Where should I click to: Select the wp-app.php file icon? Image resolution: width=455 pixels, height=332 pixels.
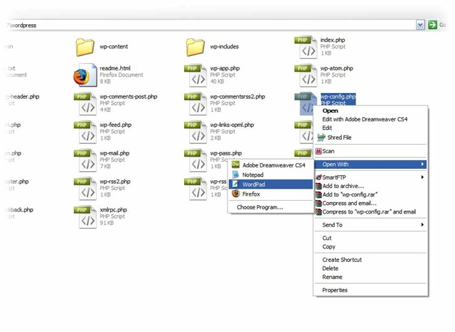[x=196, y=75]
